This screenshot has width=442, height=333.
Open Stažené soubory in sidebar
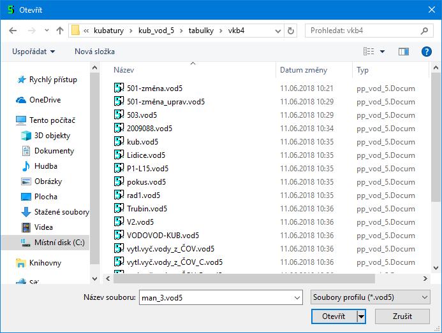coord(55,211)
